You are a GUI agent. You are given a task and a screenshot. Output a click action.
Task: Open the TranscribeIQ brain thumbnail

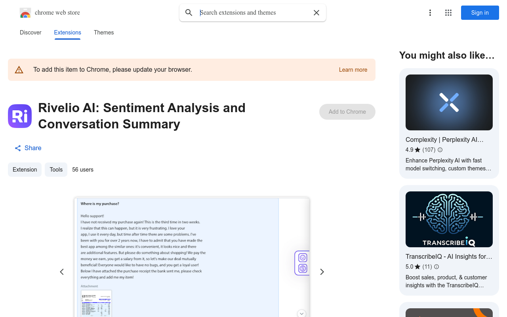449,219
